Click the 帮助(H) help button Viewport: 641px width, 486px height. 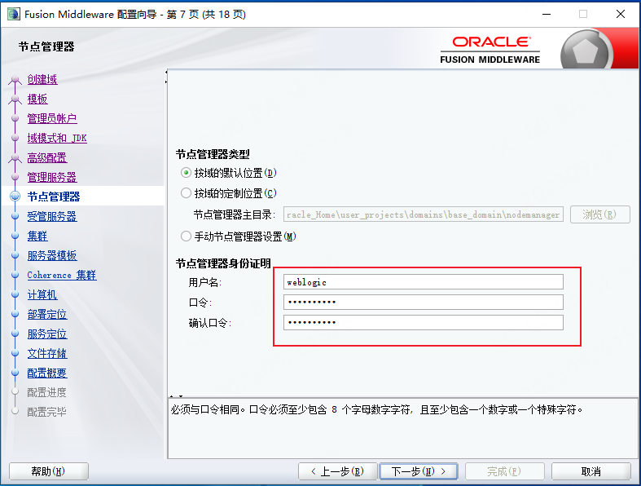click(x=48, y=471)
